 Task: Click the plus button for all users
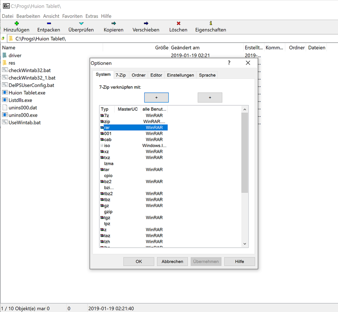point(210,97)
